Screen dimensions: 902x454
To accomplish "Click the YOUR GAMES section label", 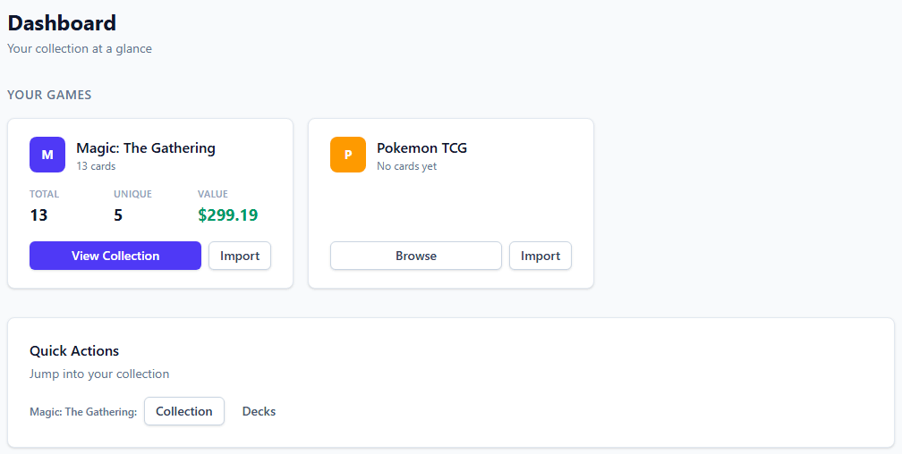I will [x=49, y=95].
